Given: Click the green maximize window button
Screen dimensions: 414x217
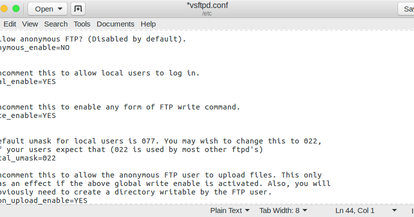Looking at the screenshot, I should [x=16, y=8].
